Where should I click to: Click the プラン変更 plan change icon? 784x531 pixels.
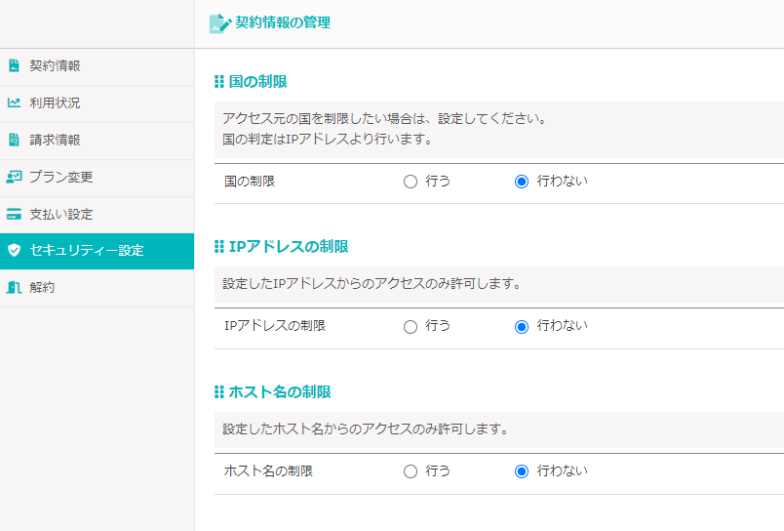(x=14, y=178)
